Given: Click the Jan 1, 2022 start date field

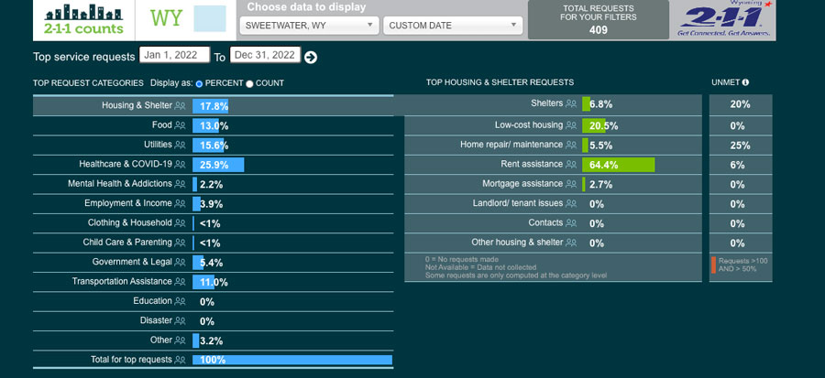Looking at the screenshot, I should tap(174, 56).
